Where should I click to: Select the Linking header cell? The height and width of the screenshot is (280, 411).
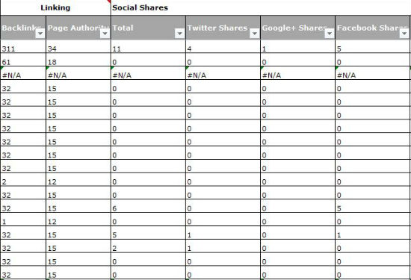click(x=55, y=7)
